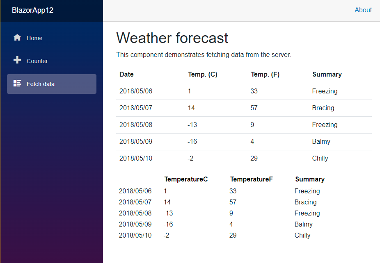
Task: Click the plus icon next to Counter
Action: coord(17,60)
